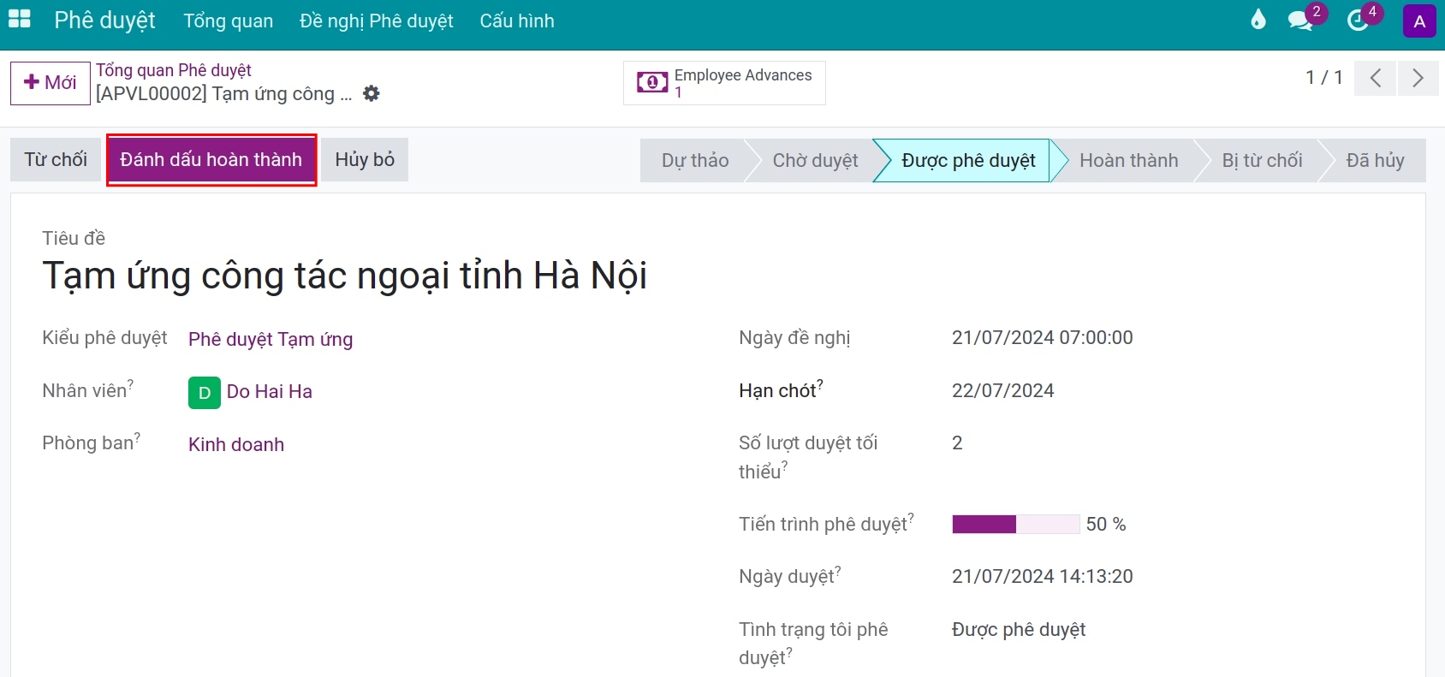Click the 50 % progress text
This screenshot has height=677, width=1445.
pos(1106,524)
